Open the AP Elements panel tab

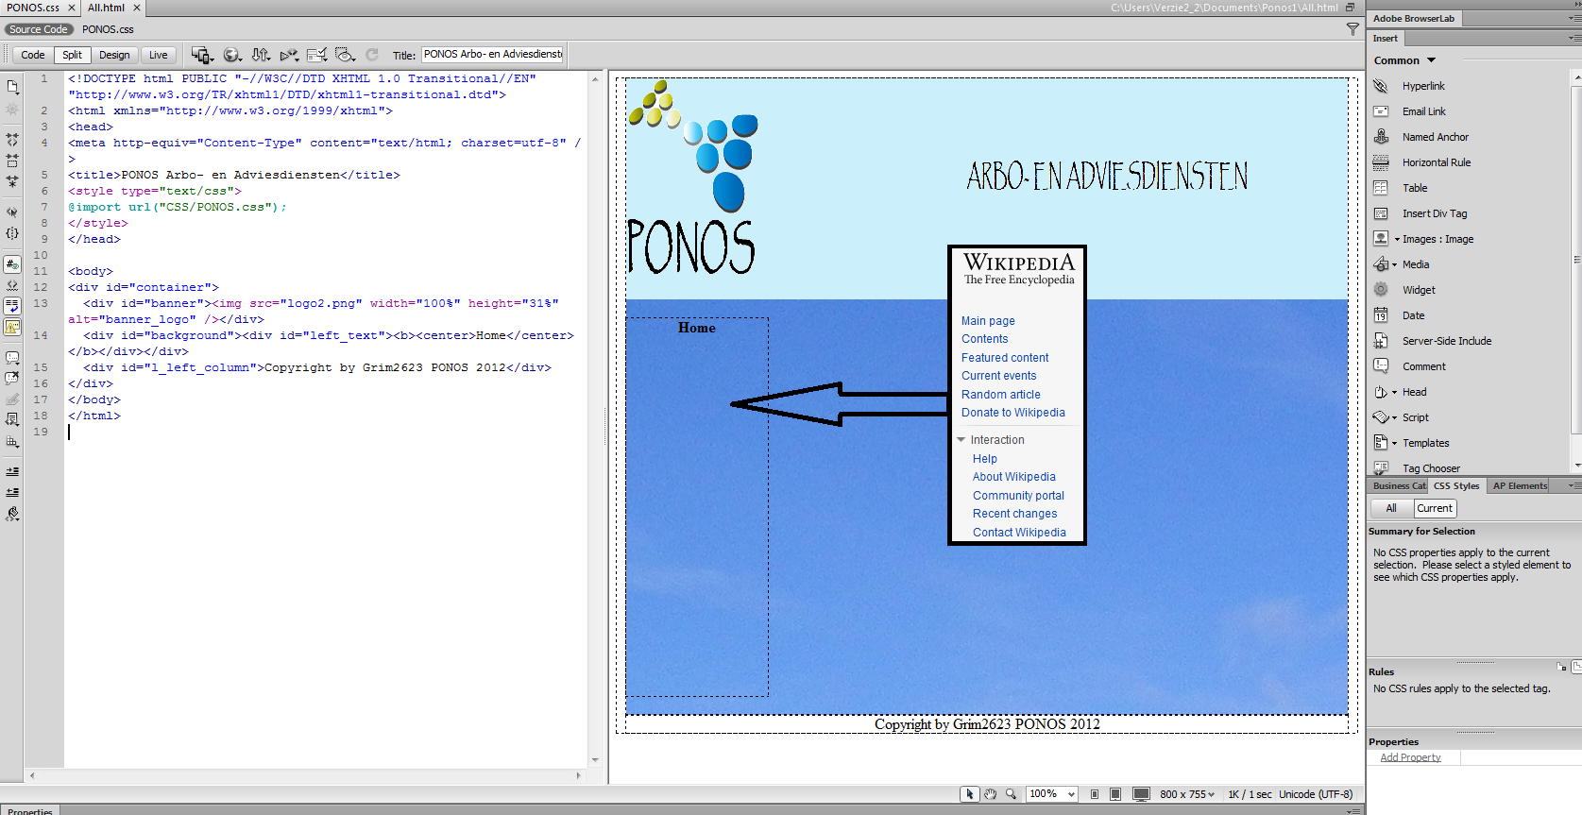1520,485
